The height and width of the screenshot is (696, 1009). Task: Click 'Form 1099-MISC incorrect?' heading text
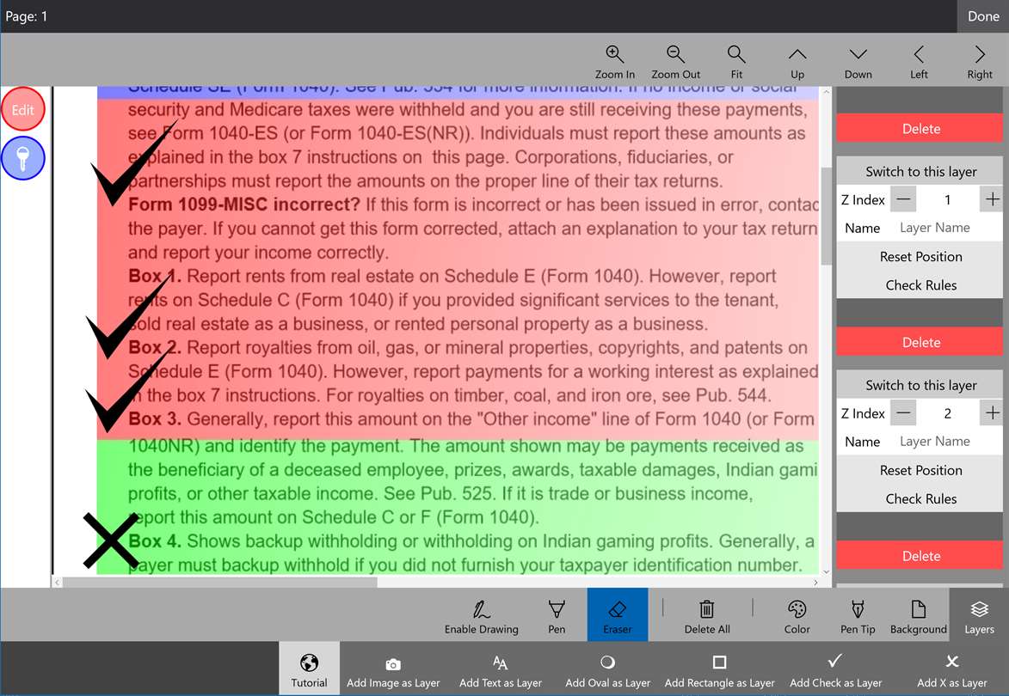[244, 205]
